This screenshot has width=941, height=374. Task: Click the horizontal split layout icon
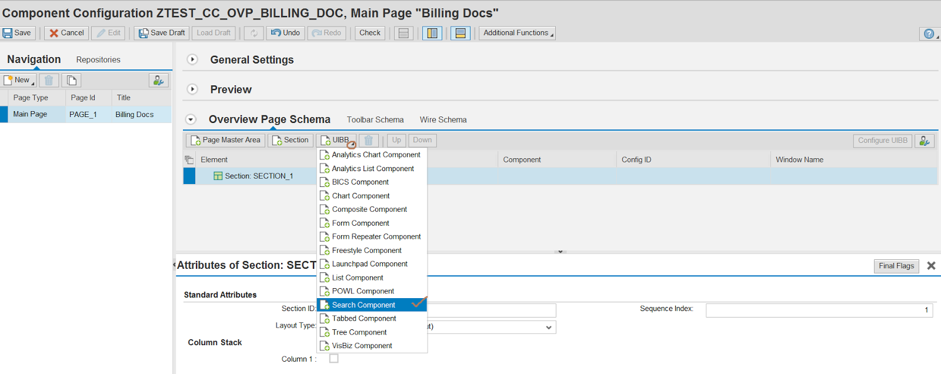pos(461,34)
